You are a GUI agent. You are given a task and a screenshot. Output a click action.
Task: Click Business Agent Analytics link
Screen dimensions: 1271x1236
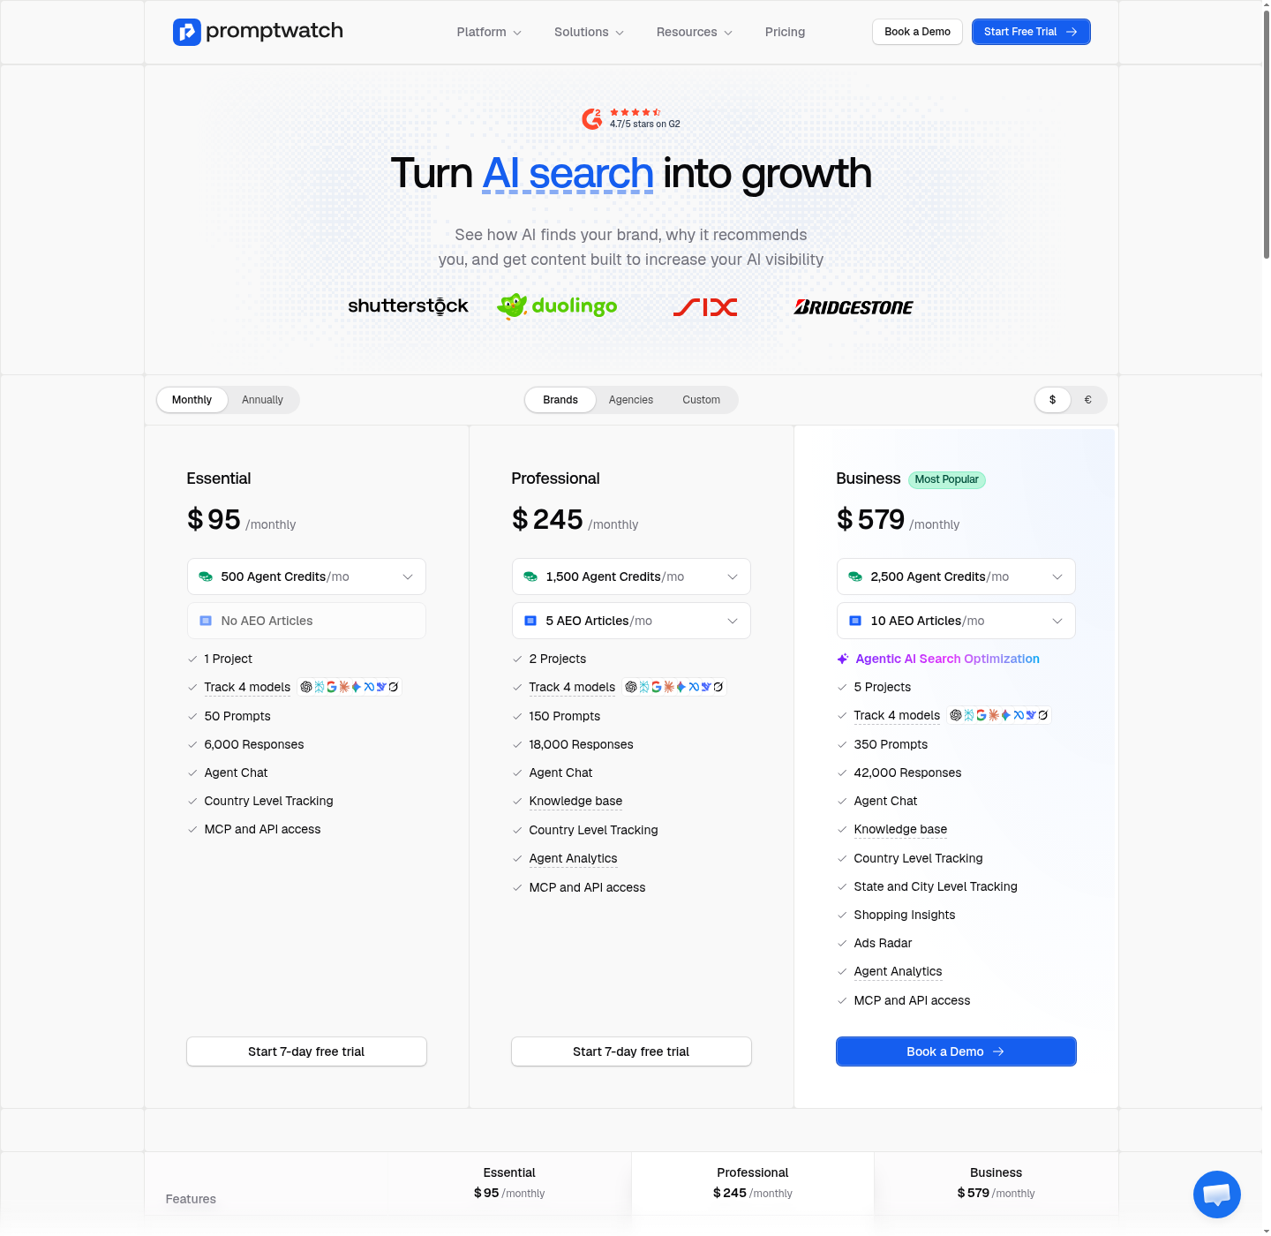click(898, 971)
